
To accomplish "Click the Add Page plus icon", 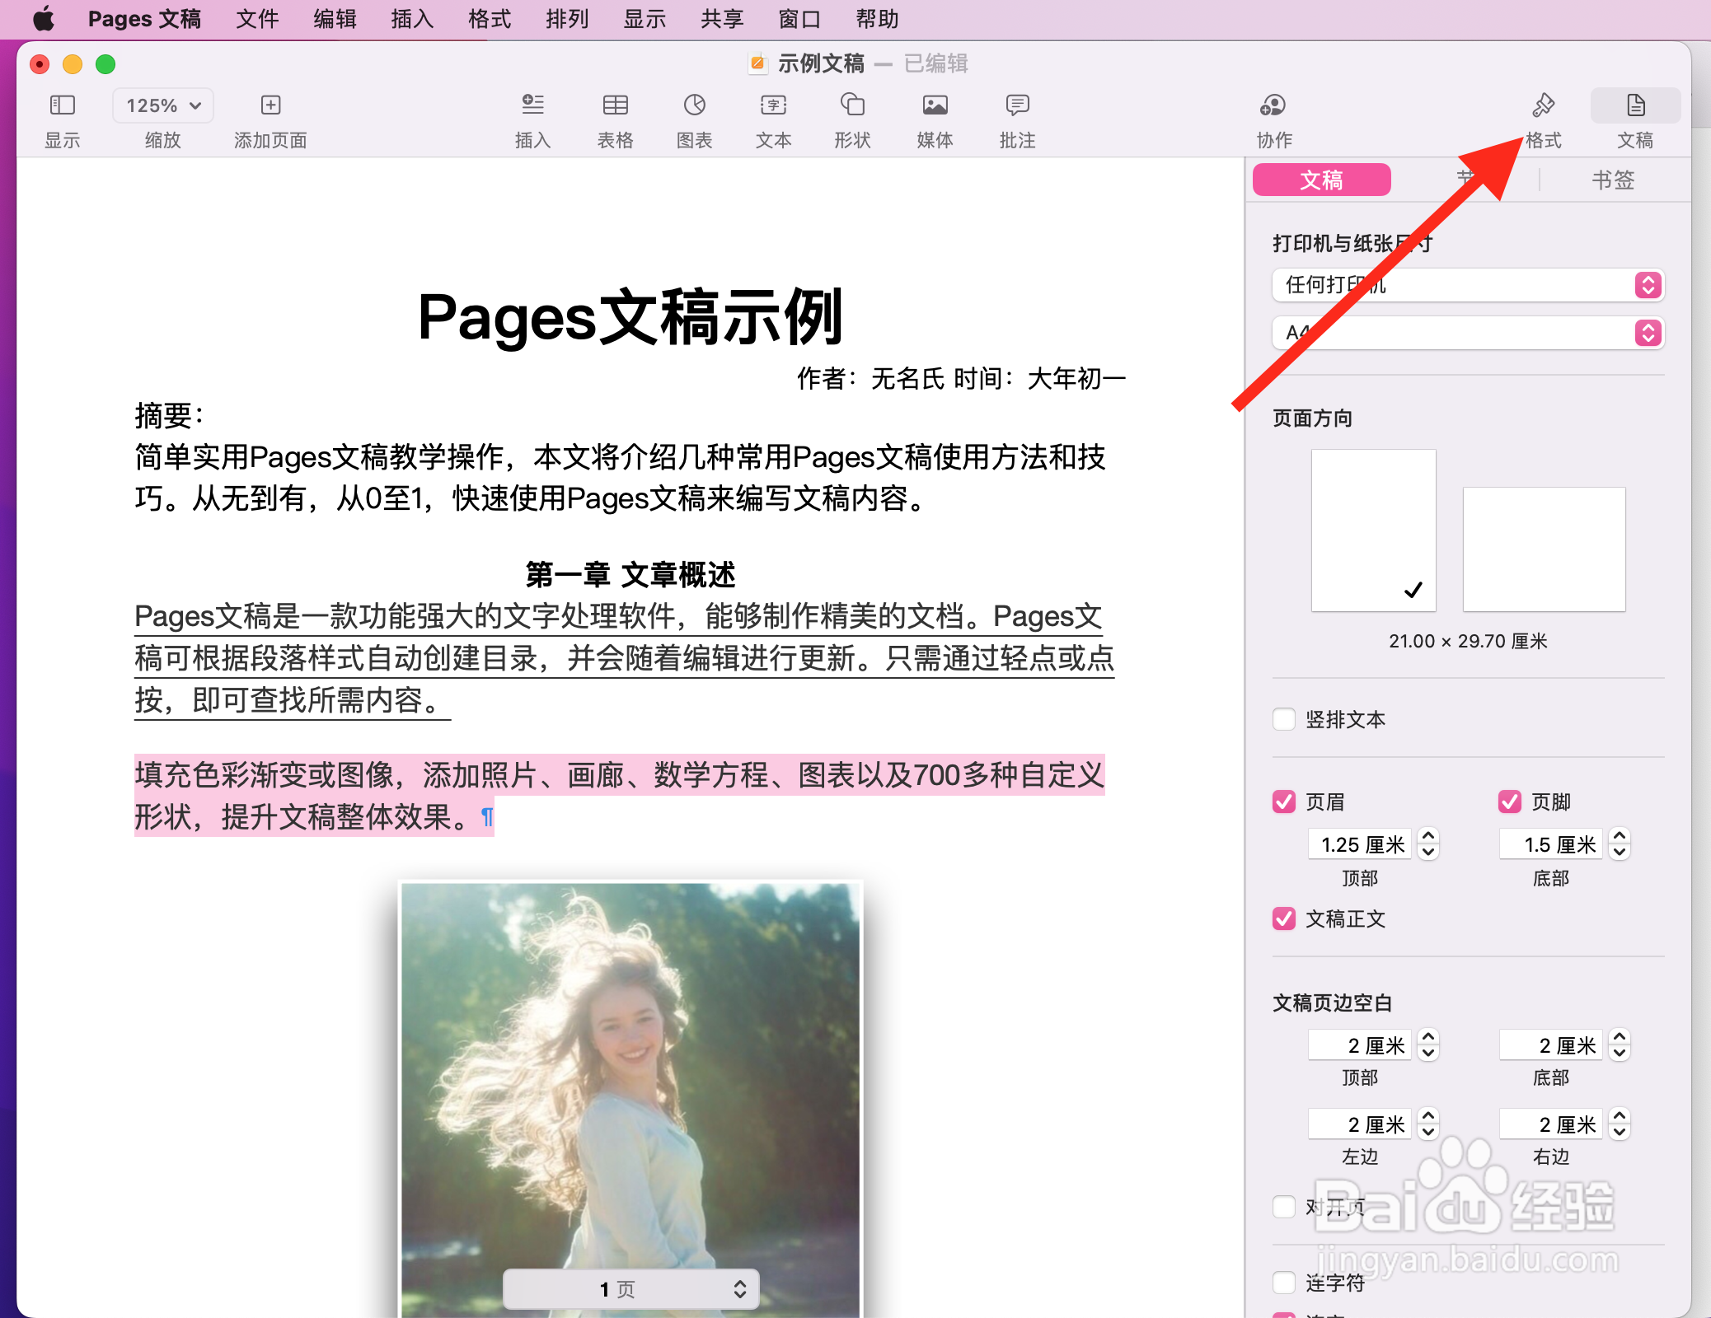I will tap(270, 105).
